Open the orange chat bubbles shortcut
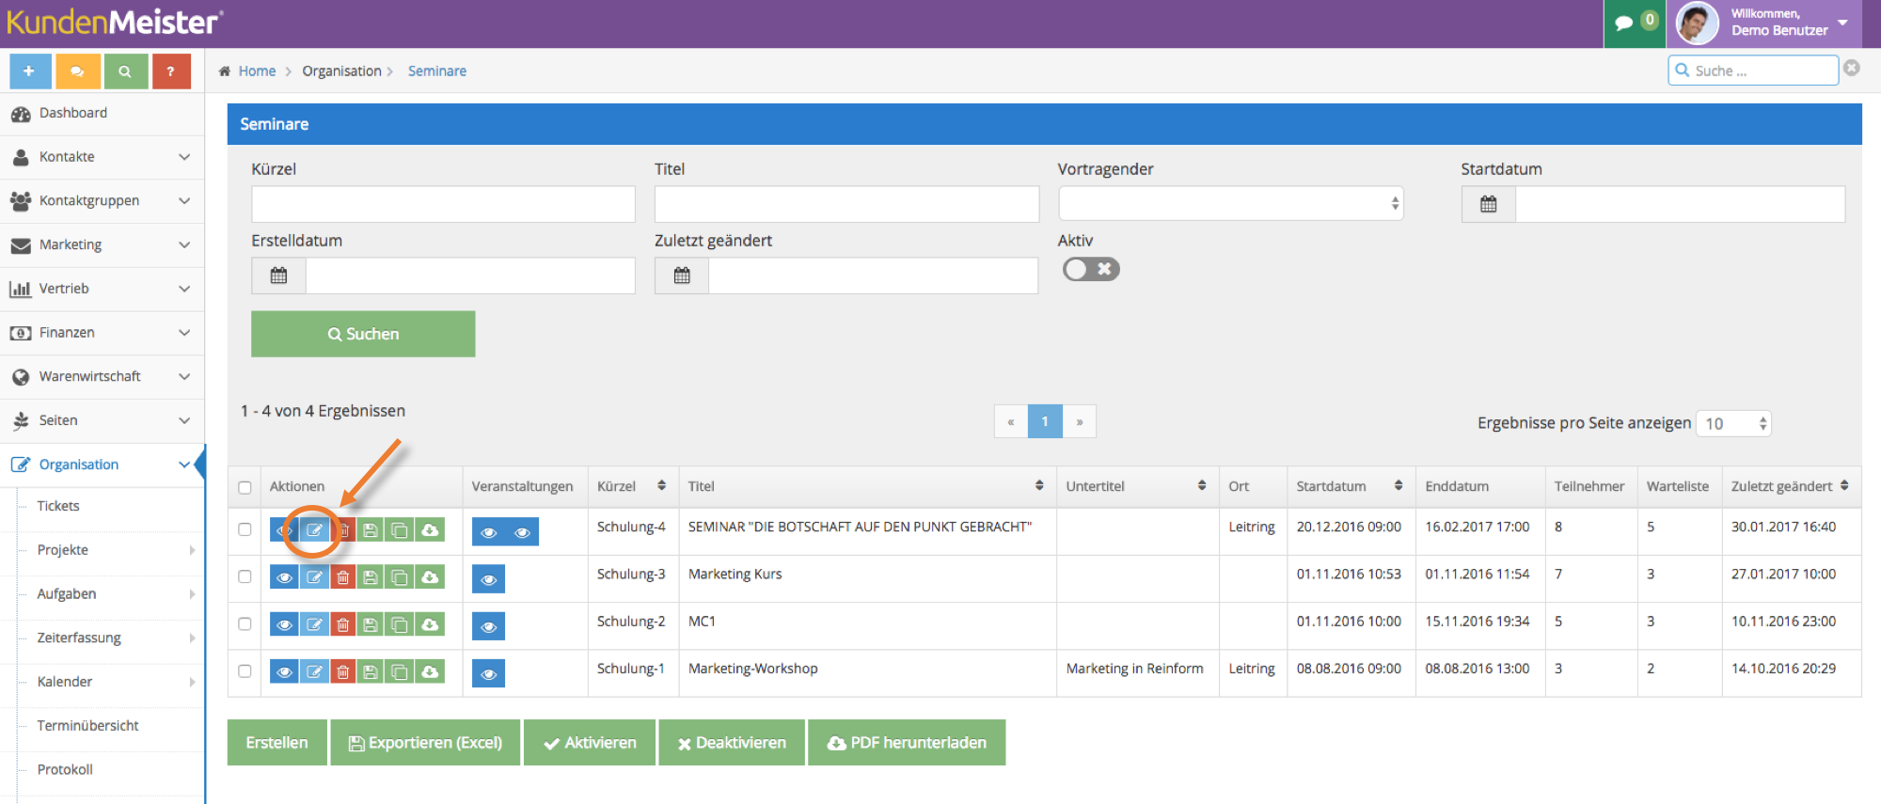The height and width of the screenshot is (804, 1881). pyautogui.click(x=77, y=71)
